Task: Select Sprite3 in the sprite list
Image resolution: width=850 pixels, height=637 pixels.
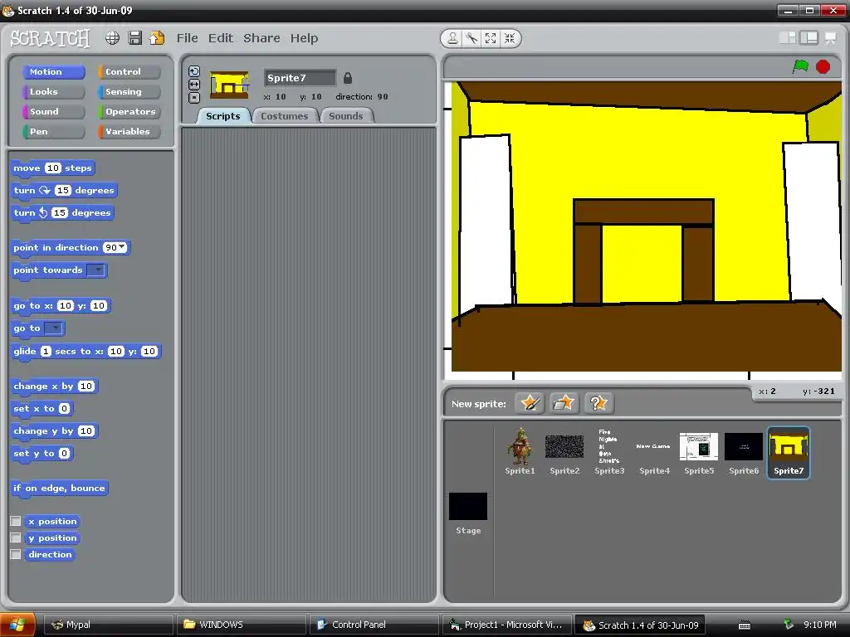Action: (x=609, y=452)
